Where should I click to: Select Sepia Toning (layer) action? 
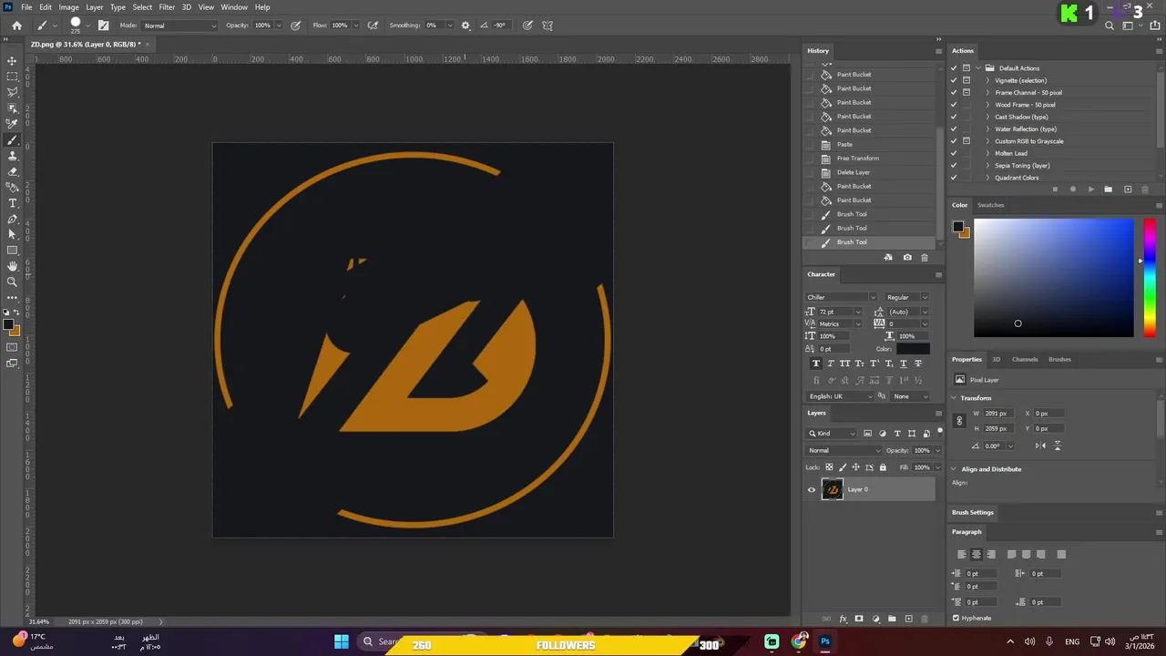tap(1022, 166)
